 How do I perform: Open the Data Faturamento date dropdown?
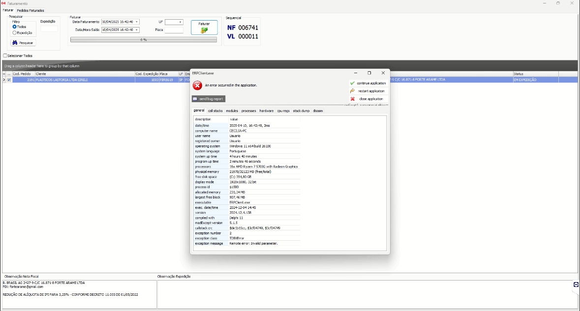pos(137,22)
